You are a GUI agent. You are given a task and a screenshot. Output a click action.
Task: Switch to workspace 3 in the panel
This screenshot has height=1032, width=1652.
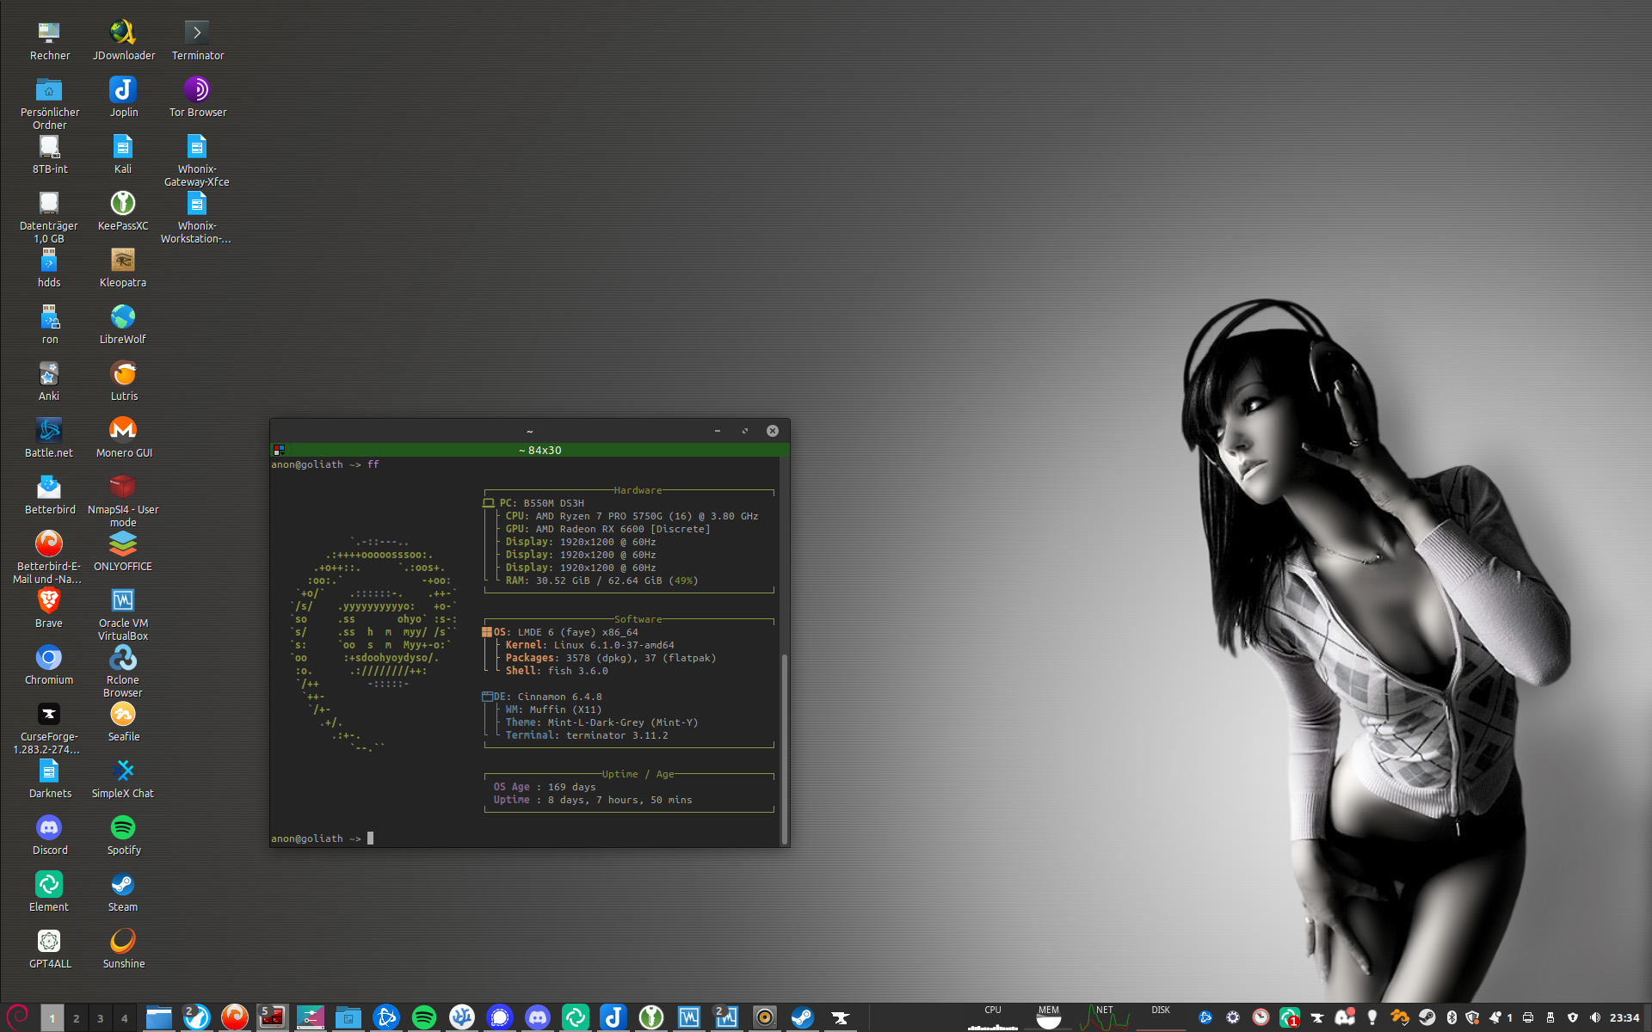pyautogui.click(x=100, y=1017)
